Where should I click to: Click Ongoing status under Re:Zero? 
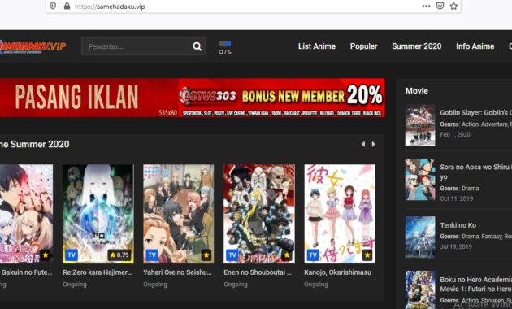click(75, 285)
